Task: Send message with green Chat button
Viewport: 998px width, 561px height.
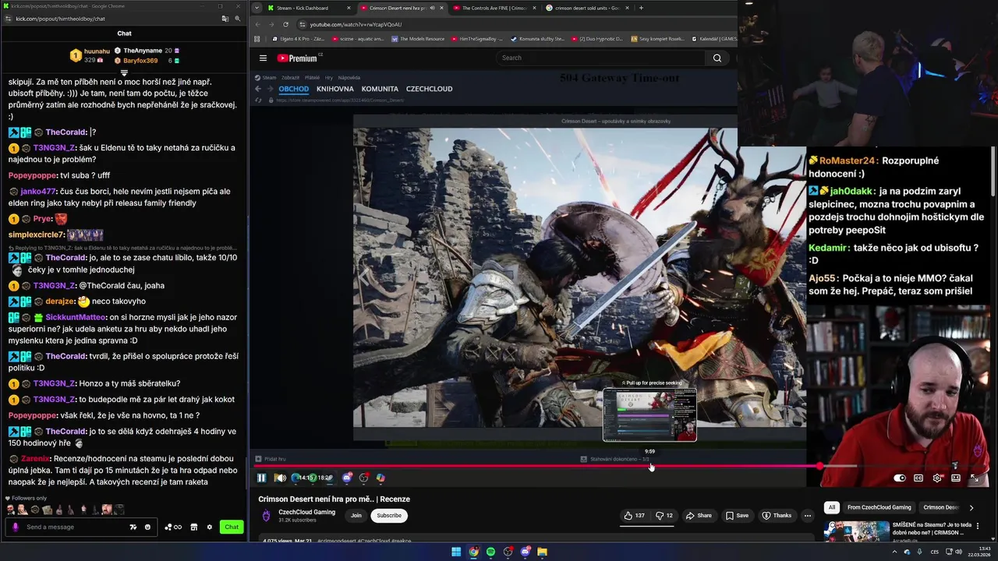Action: (232, 527)
